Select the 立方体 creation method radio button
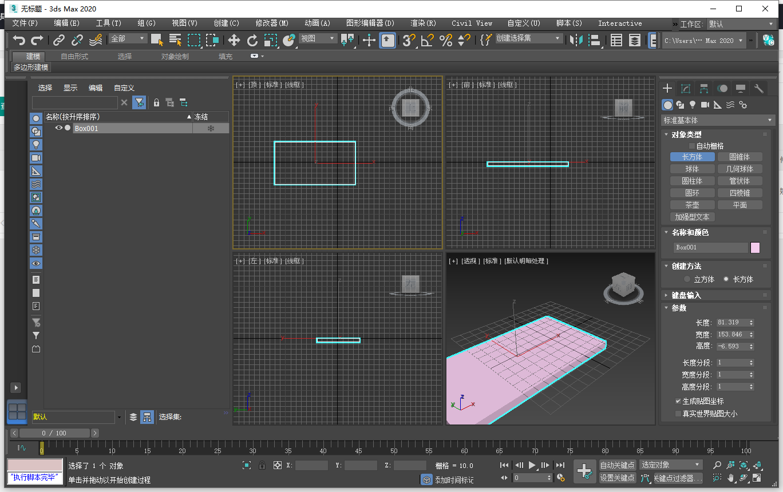783x492 pixels. pos(686,279)
